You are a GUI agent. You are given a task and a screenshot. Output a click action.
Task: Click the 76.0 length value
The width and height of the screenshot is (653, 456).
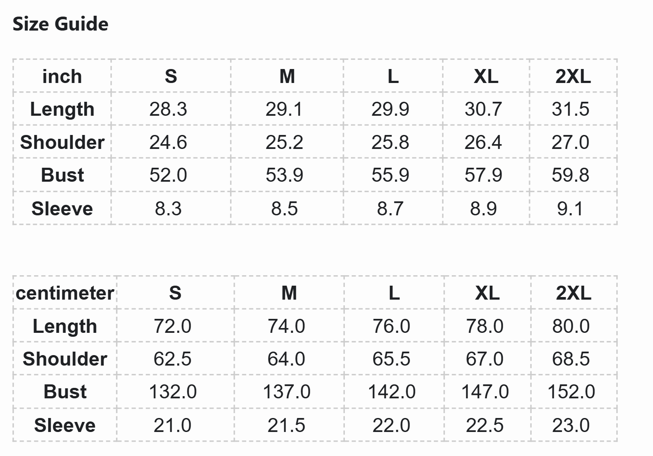tap(391, 326)
